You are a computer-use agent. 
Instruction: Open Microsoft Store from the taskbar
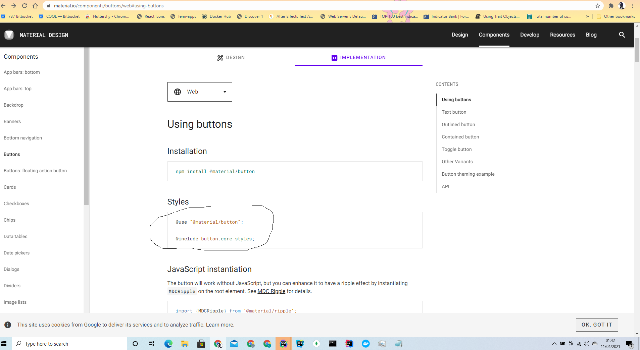(201, 343)
